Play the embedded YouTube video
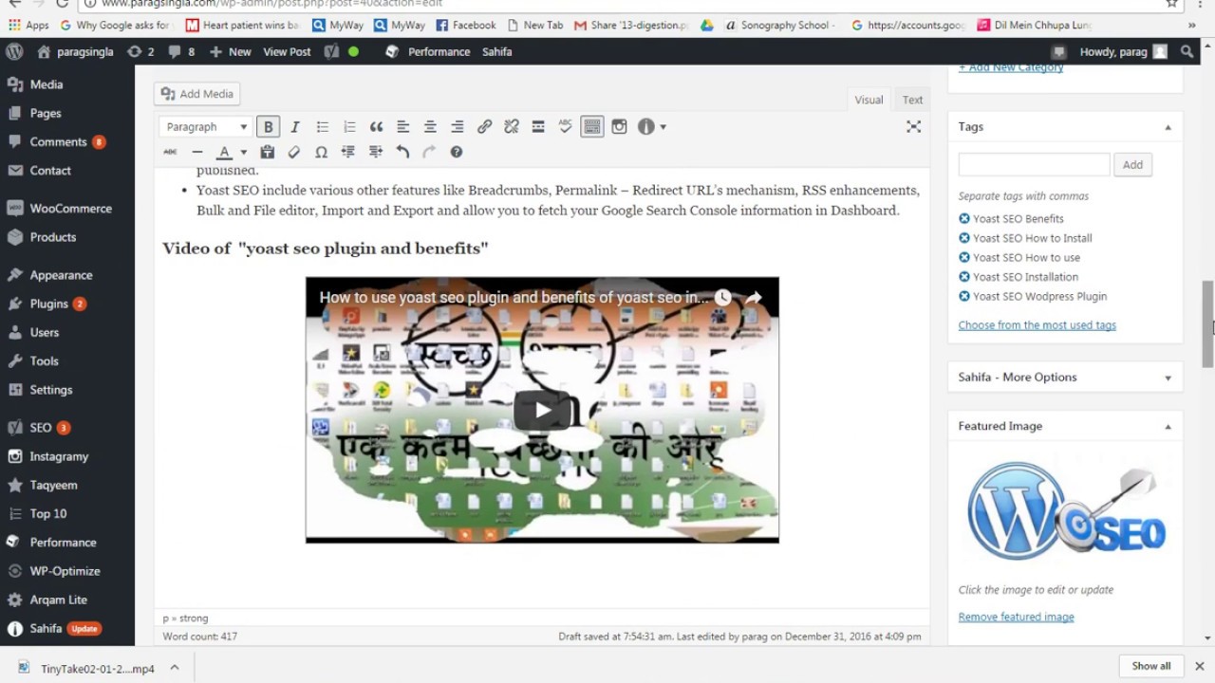Image resolution: width=1215 pixels, height=683 pixels. (542, 410)
